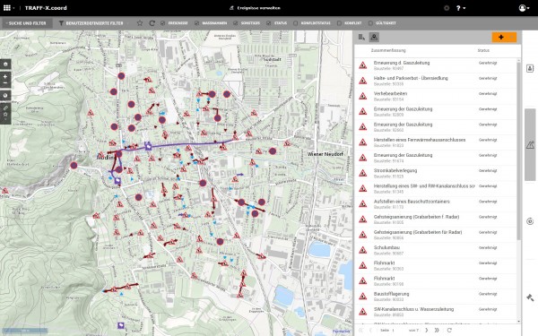Open the gavel icon in right sidebar
Viewport: 538px width, 336px height.
click(530, 297)
